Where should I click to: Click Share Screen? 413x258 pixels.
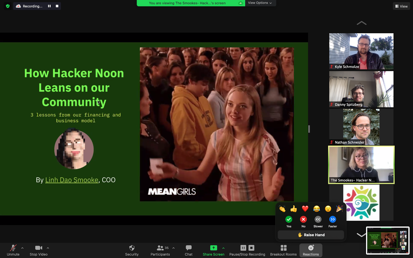pos(213,250)
